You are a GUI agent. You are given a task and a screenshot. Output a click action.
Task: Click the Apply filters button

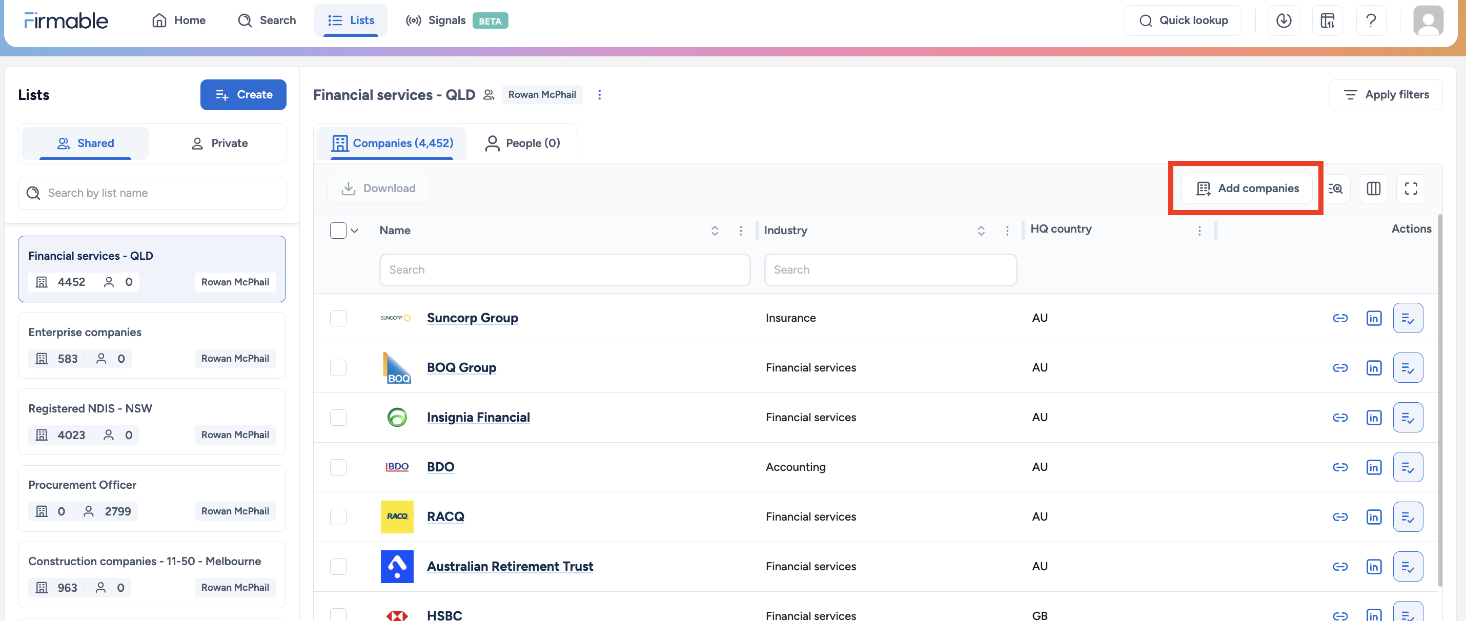coord(1385,94)
